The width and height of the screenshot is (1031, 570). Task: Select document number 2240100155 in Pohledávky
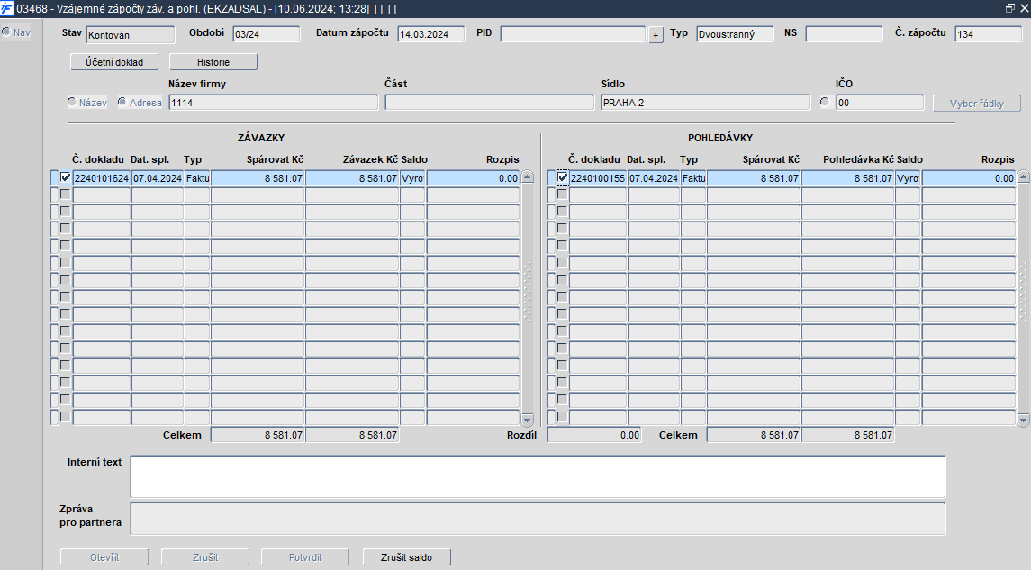point(598,178)
